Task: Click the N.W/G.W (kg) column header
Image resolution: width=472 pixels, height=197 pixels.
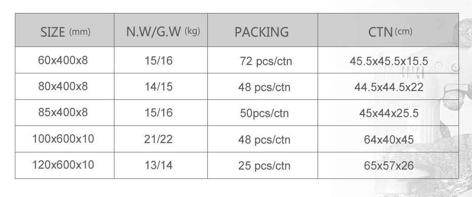Action: click(x=161, y=30)
